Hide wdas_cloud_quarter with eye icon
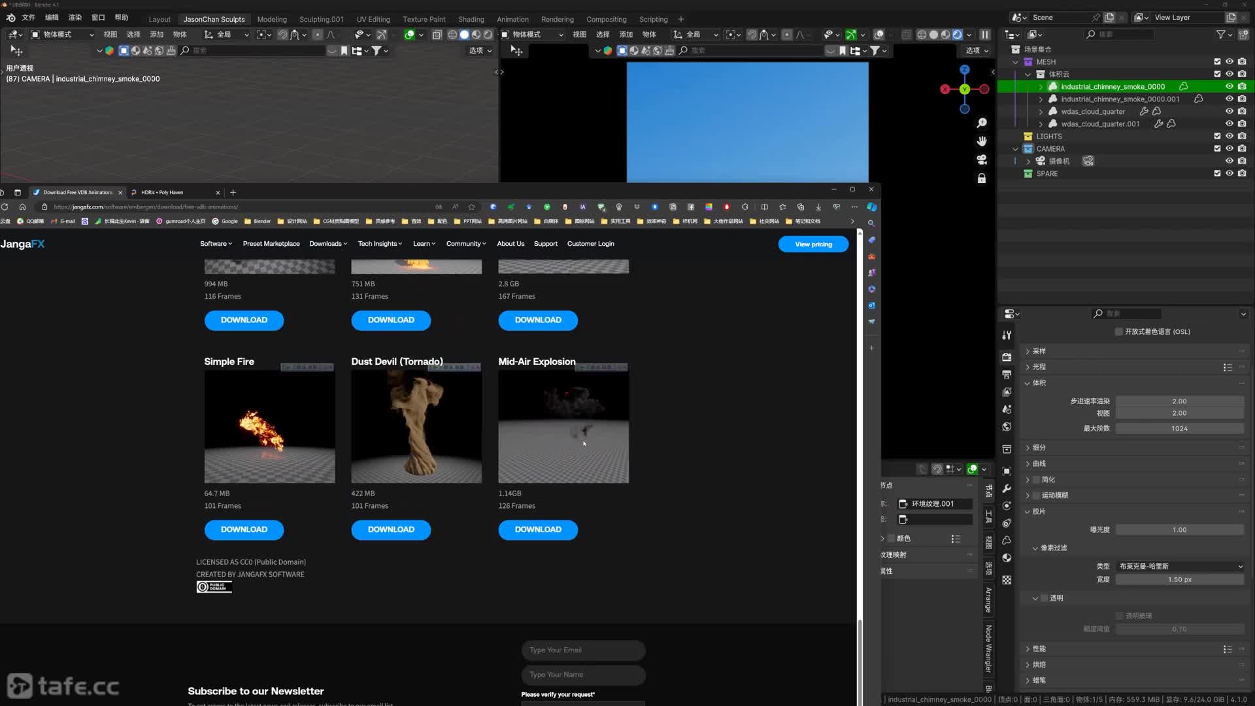 point(1229,111)
